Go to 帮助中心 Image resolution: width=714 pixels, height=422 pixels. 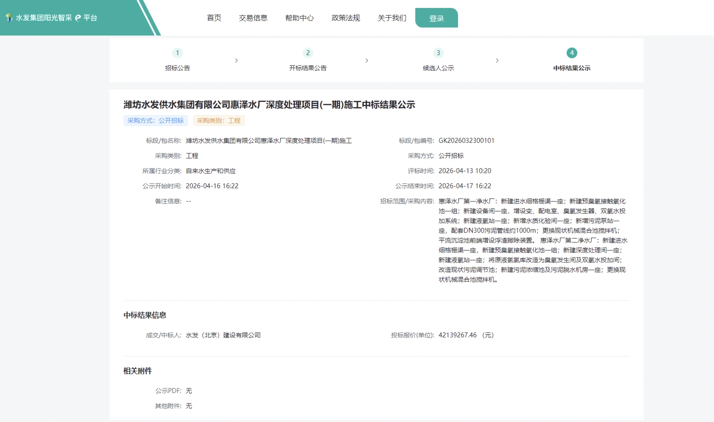(x=300, y=18)
